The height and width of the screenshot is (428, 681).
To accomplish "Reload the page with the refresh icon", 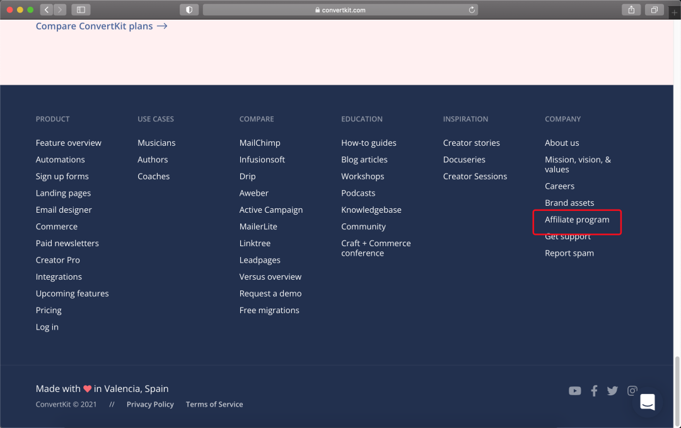I will [x=472, y=9].
